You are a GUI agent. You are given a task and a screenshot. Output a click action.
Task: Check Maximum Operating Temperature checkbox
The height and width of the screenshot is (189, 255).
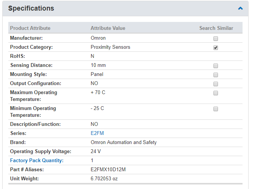pyautogui.click(x=216, y=93)
